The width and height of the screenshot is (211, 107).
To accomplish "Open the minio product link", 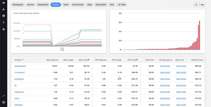I will (x=17, y=98).
